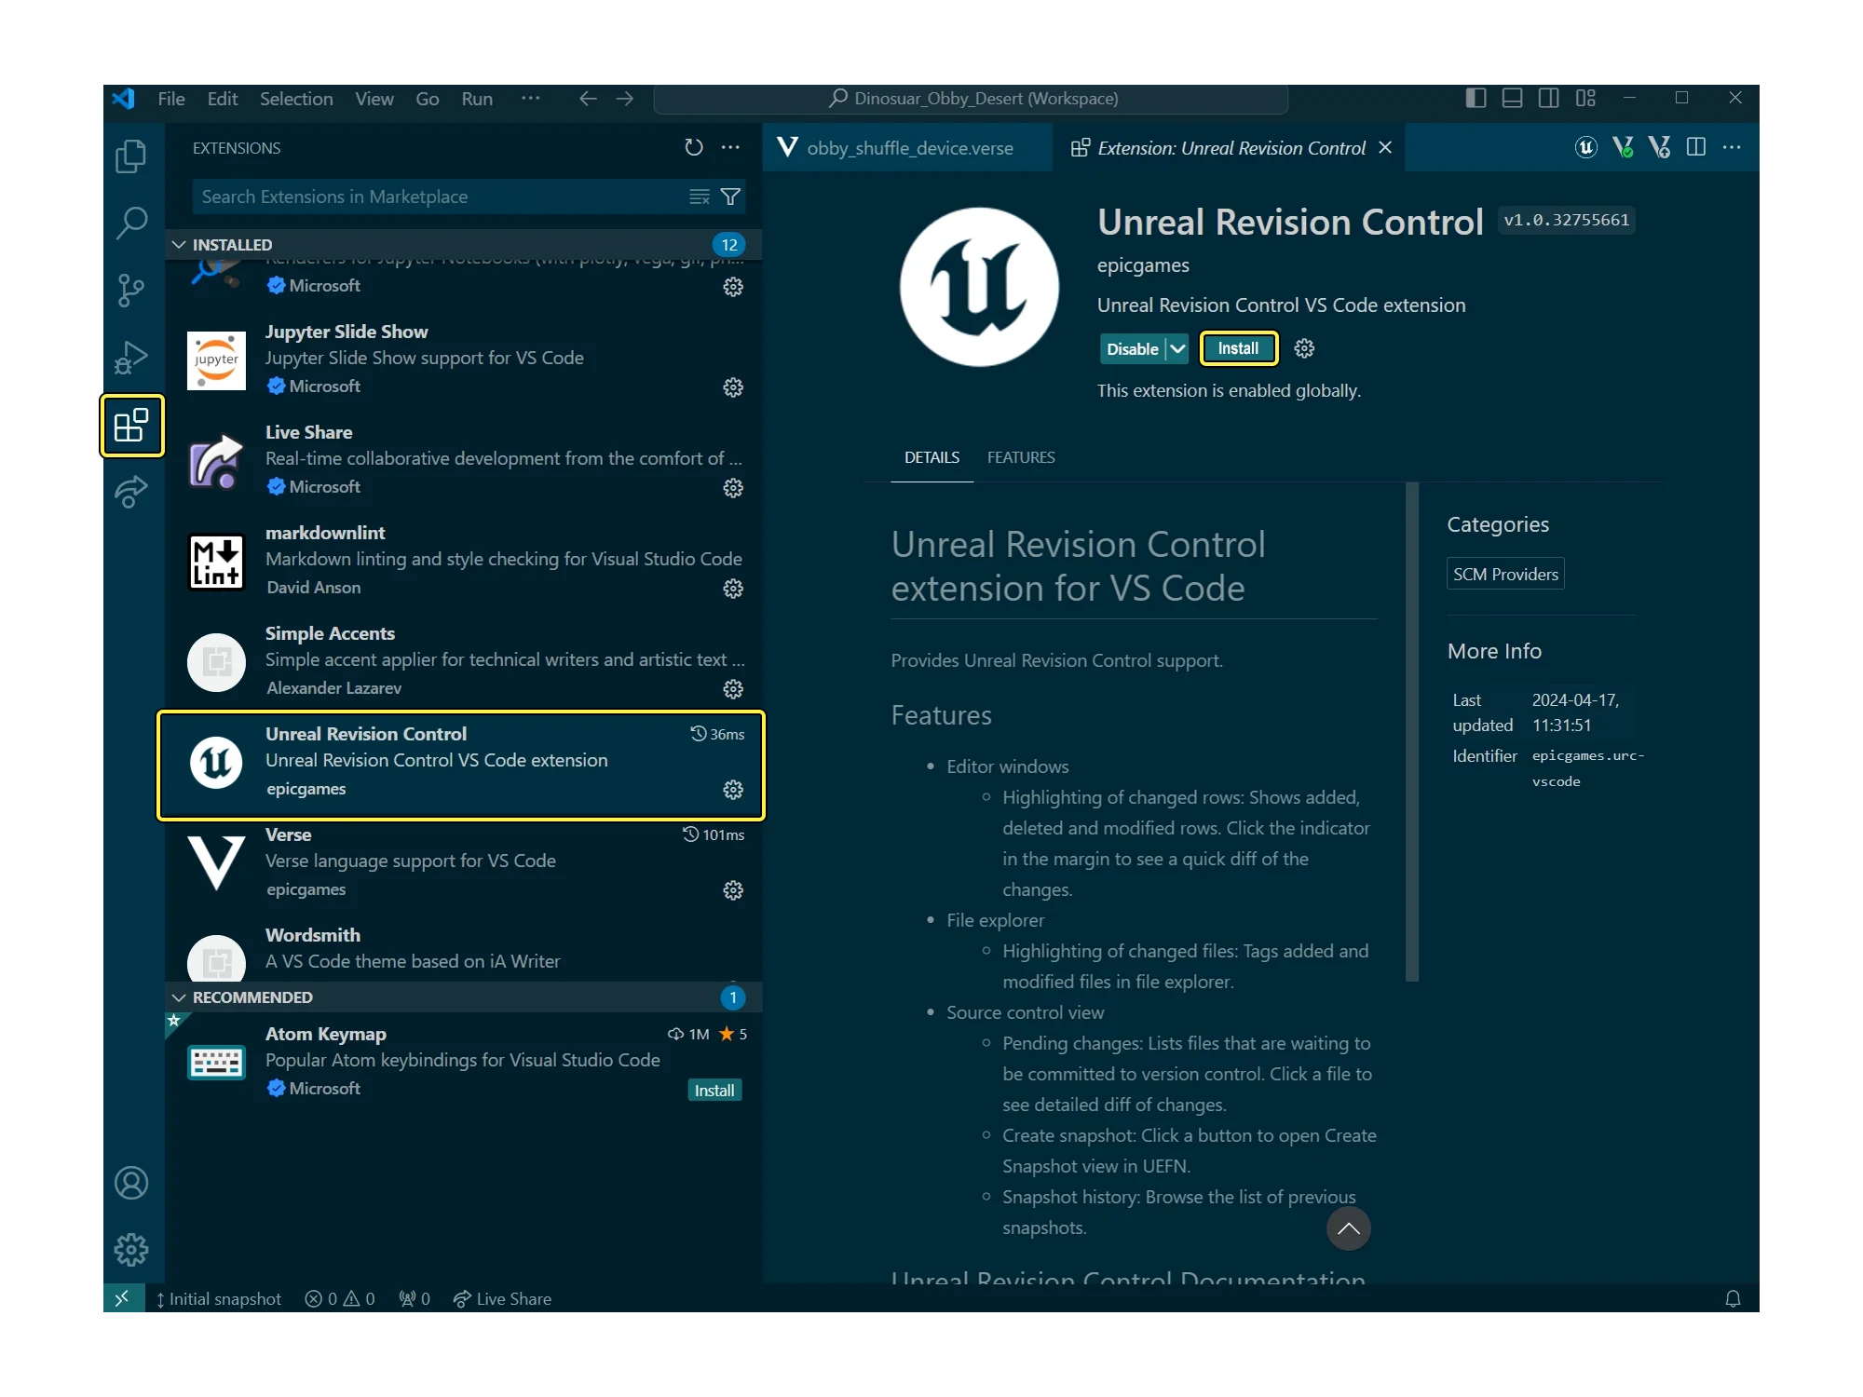Click the extension details vertical scrollbar
The image size is (1863, 1397).
tap(1411, 731)
